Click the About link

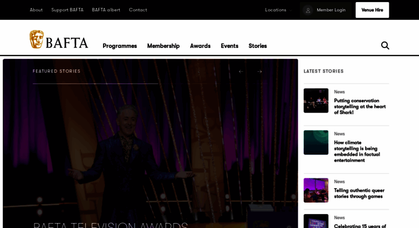tap(36, 10)
